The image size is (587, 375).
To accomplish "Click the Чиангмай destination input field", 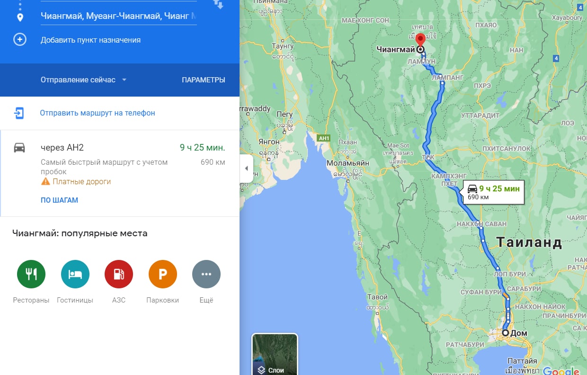I will pyautogui.click(x=118, y=16).
